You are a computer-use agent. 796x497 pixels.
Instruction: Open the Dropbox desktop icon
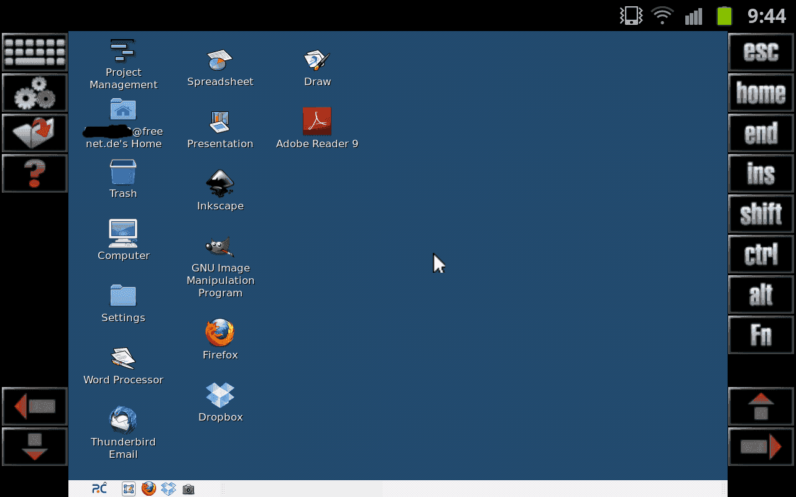[220, 395]
